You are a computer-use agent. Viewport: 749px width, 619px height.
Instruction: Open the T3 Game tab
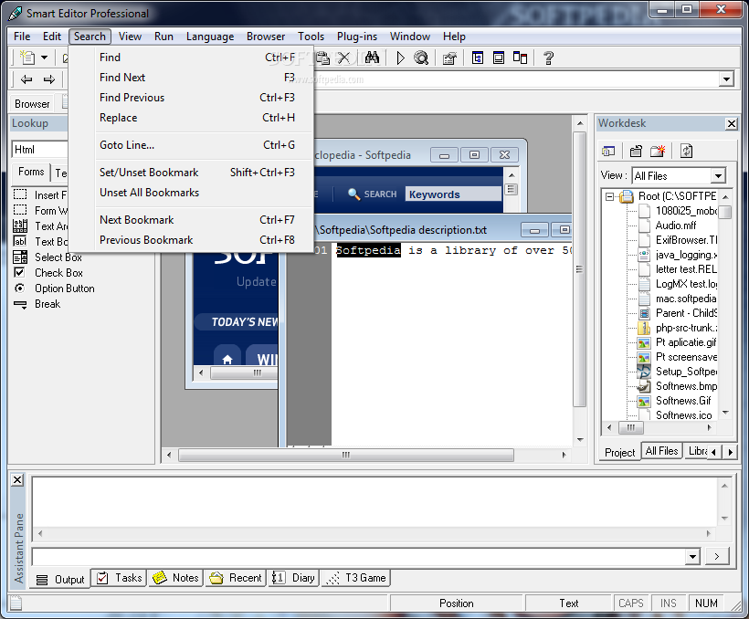pos(356,578)
